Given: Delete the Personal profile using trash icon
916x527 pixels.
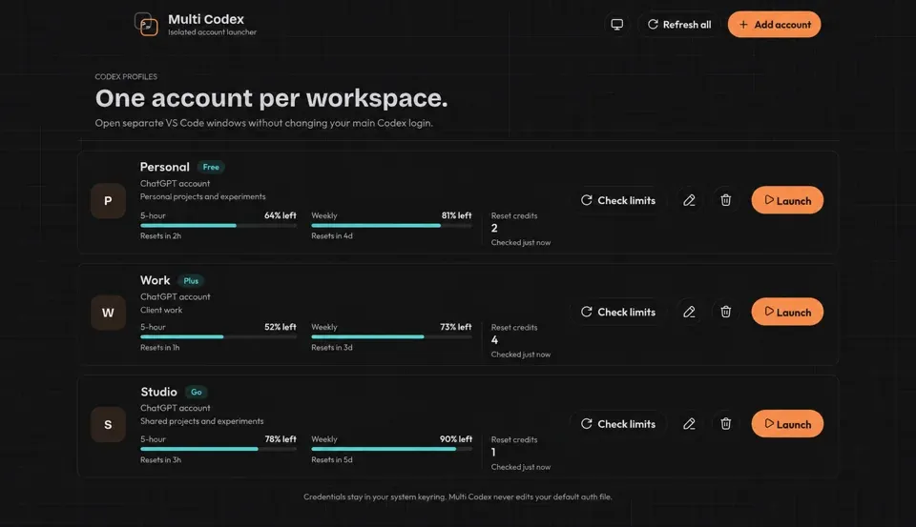Looking at the screenshot, I should (725, 200).
